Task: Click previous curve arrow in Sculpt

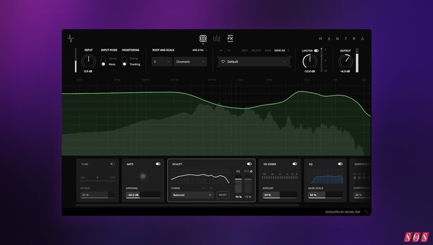Action: click(203, 188)
